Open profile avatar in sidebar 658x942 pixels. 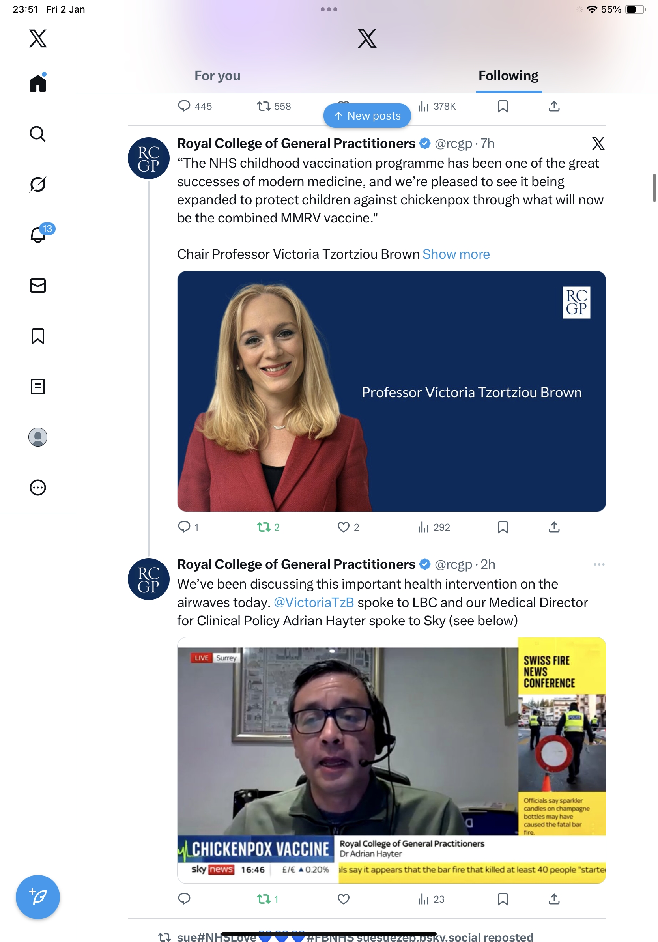38,437
